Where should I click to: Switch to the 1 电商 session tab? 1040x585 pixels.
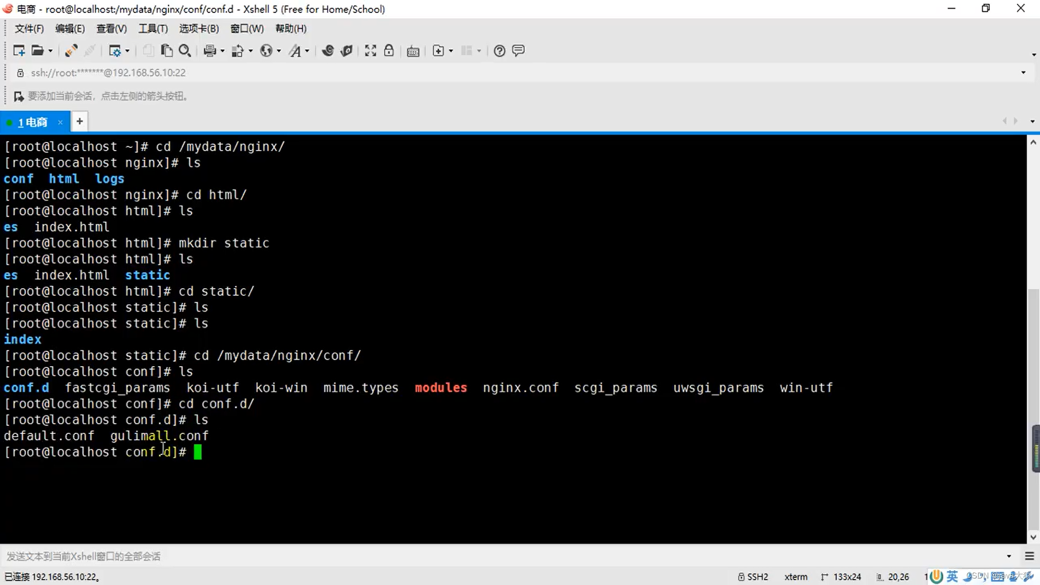(x=32, y=122)
